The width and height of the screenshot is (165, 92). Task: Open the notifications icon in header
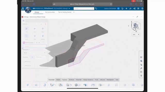[122, 8]
